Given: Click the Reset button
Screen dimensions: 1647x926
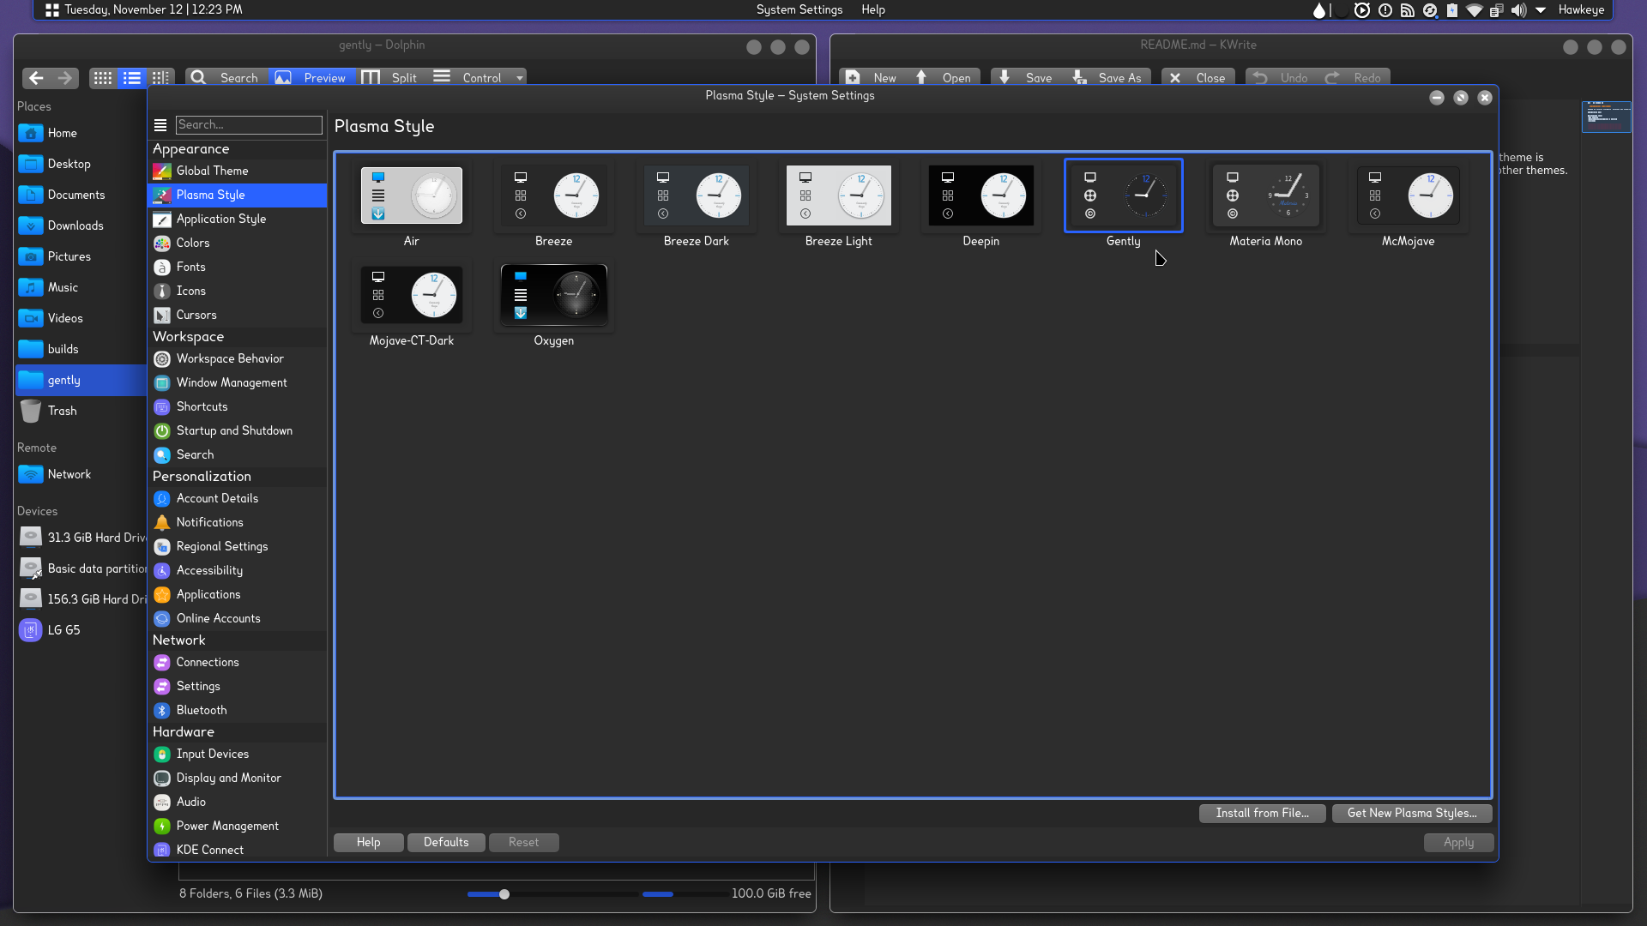Looking at the screenshot, I should (x=524, y=842).
